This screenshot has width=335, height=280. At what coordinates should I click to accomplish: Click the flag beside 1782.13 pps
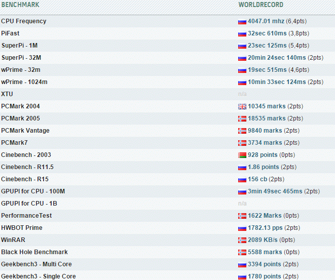coord(242,228)
